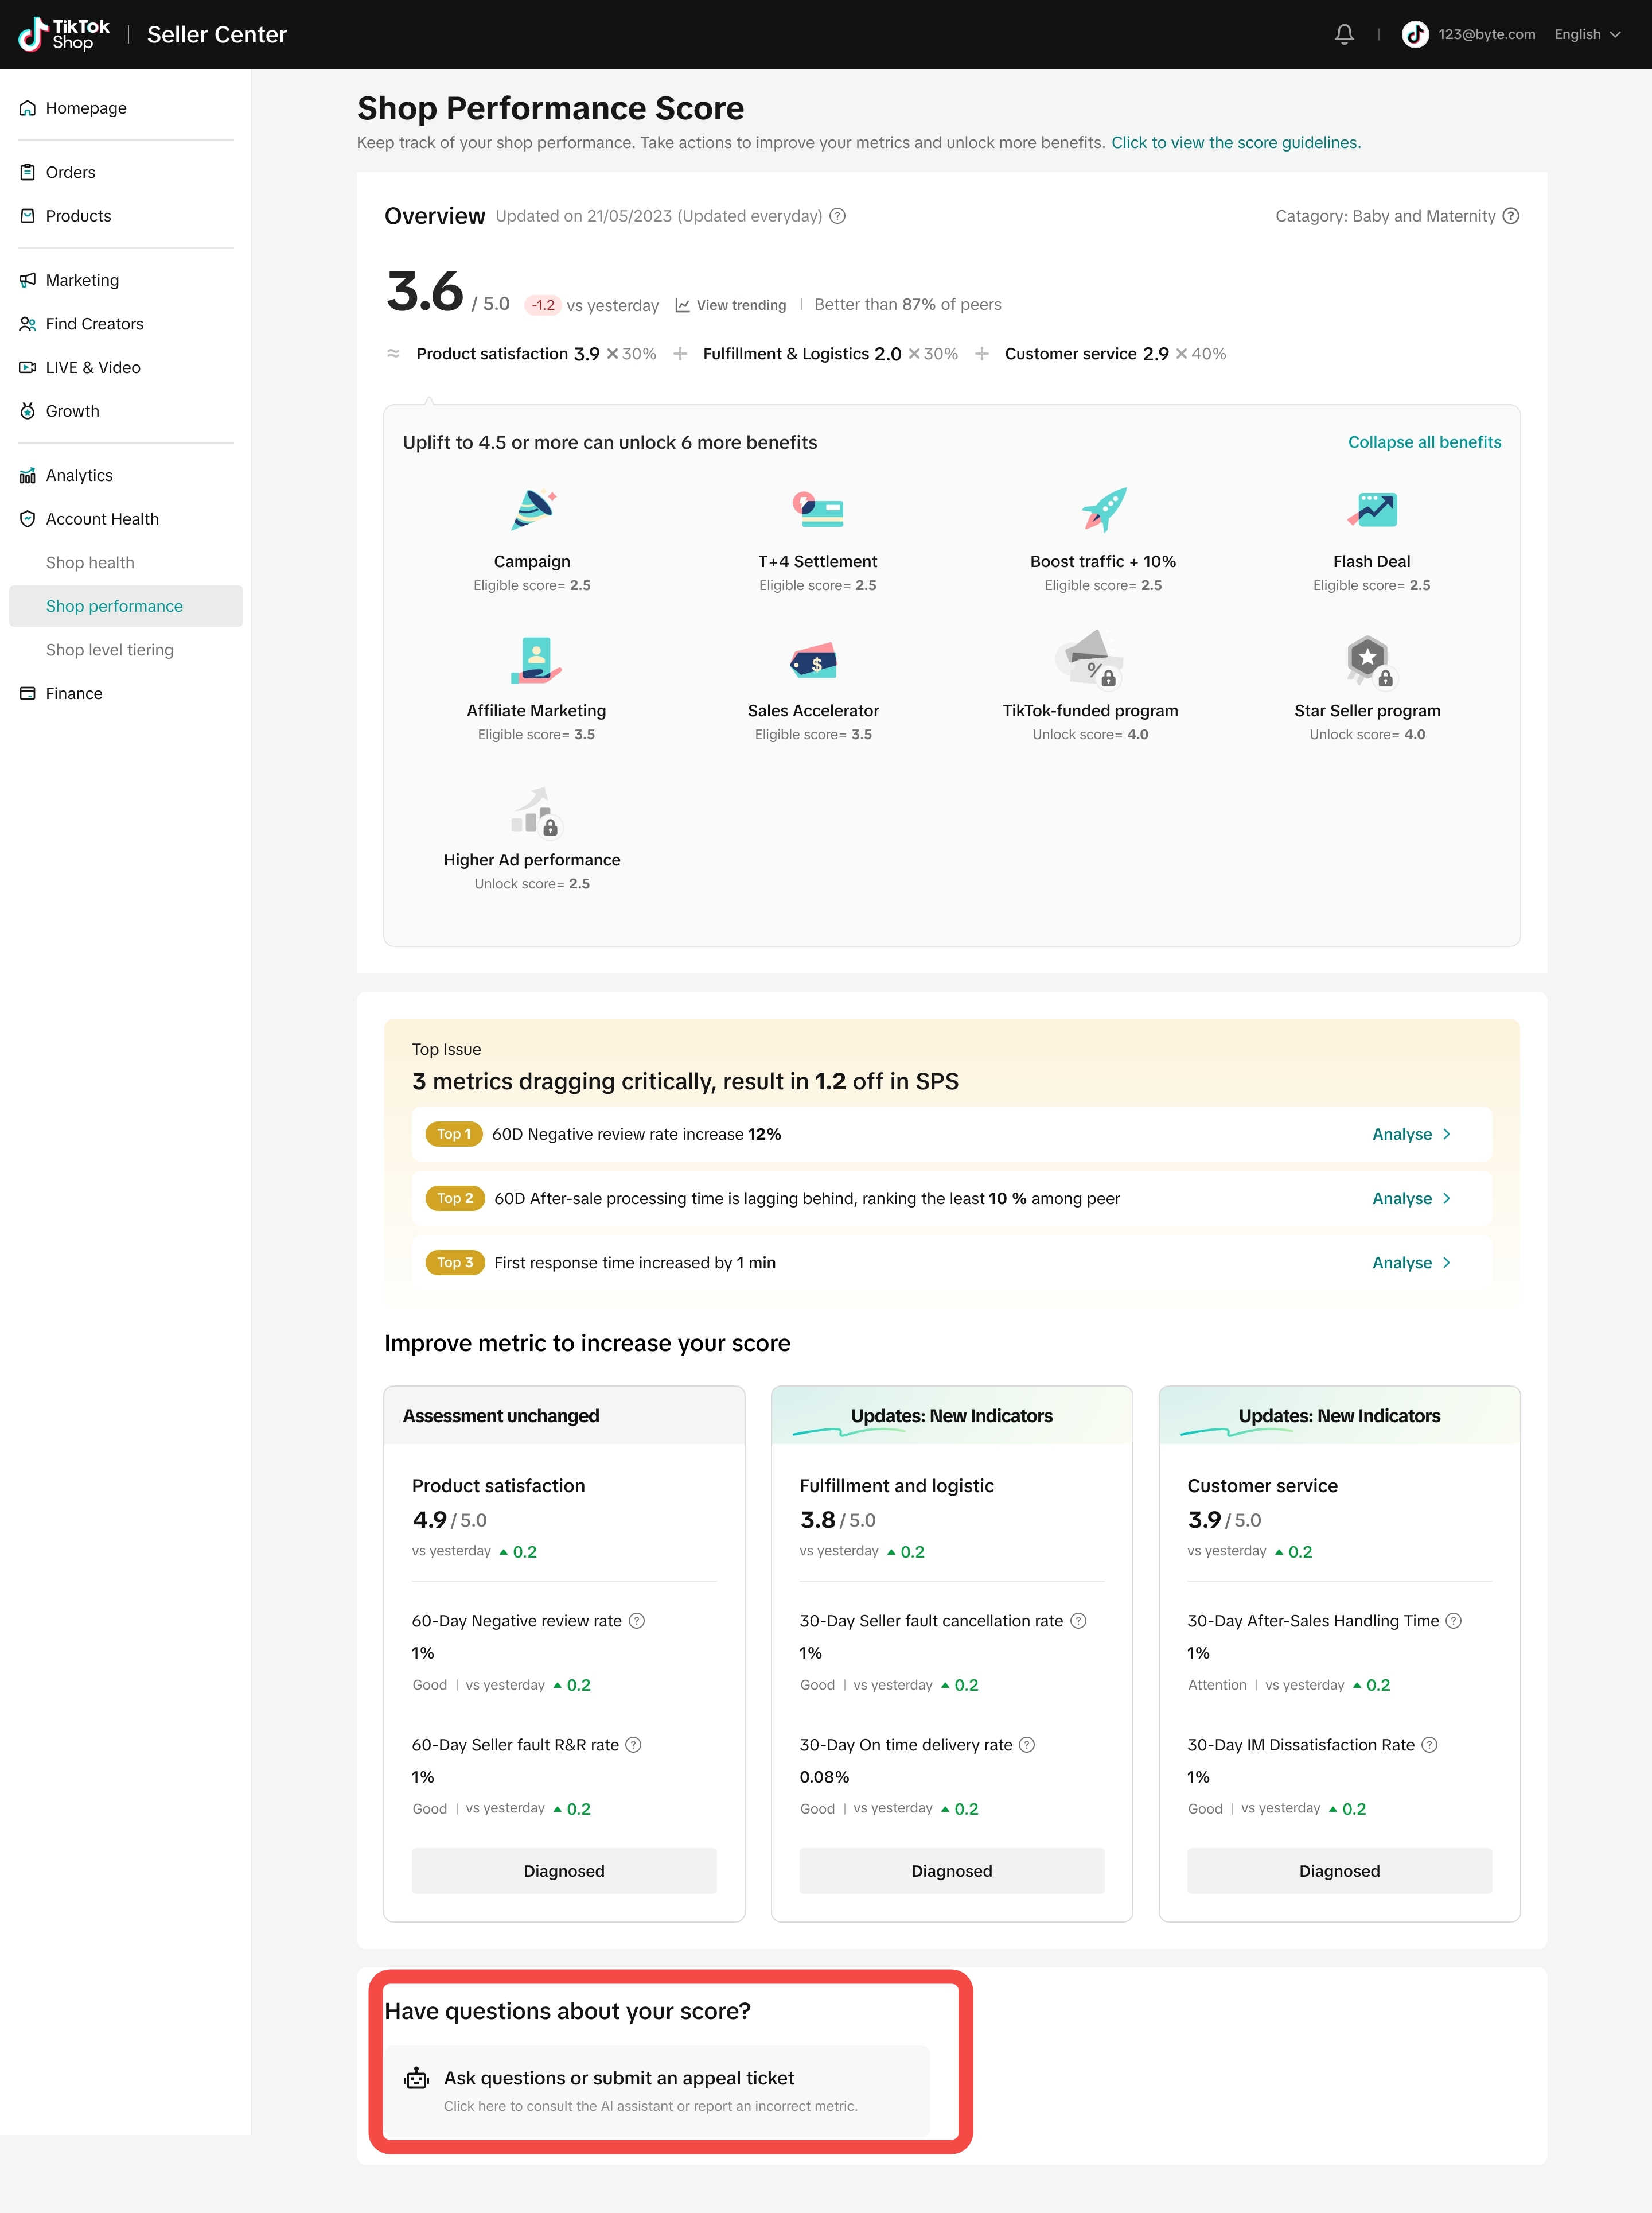Open Shop health in sidebar
Viewport: 1652px width, 2213px height.
[90, 562]
